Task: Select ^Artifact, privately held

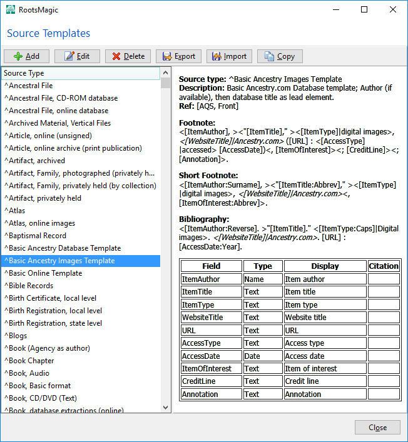Action: click(x=81, y=198)
